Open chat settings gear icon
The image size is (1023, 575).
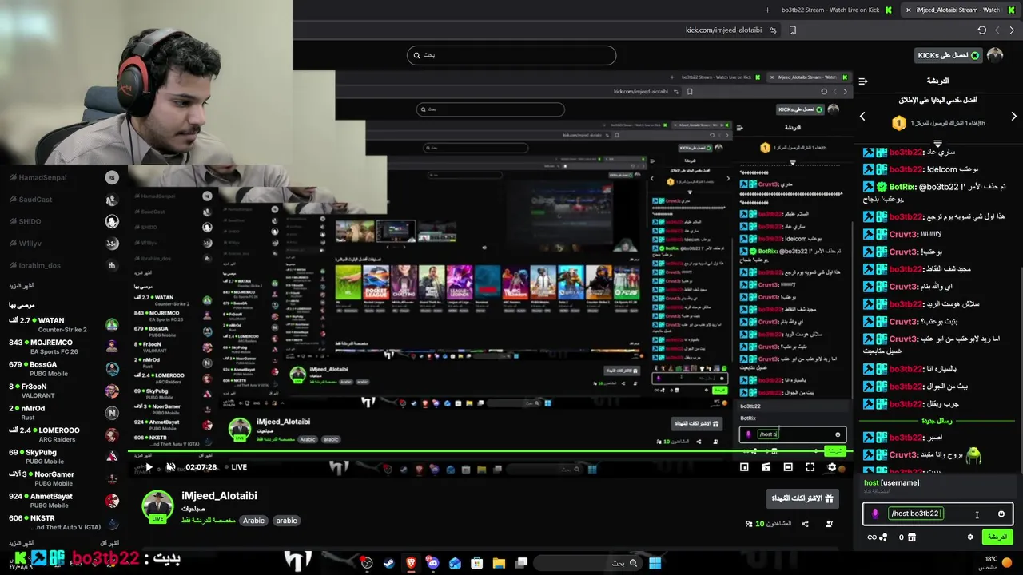point(970,537)
